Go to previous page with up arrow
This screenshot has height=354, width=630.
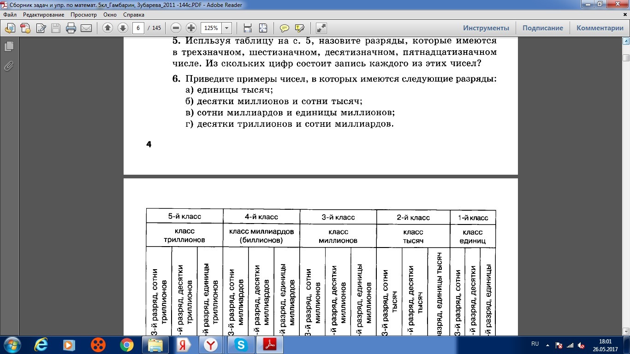coord(107,28)
